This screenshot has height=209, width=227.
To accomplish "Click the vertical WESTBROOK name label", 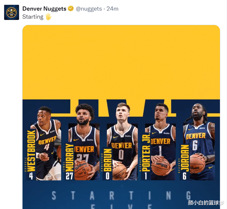I will pos(31,151).
